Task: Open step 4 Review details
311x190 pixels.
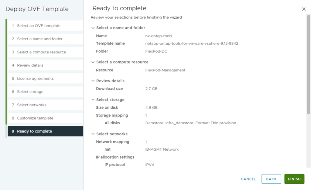Action: point(30,65)
